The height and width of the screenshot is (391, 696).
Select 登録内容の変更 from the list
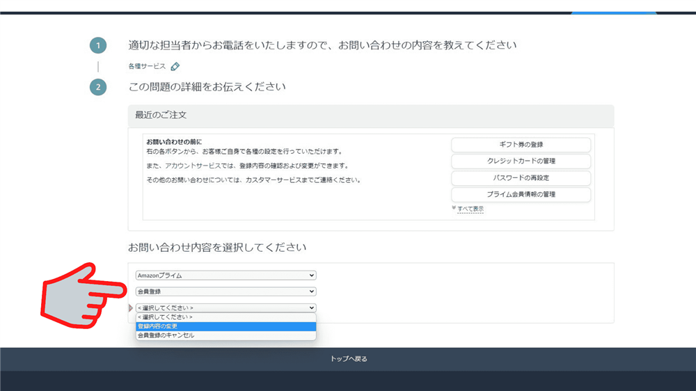click(226, 326)
